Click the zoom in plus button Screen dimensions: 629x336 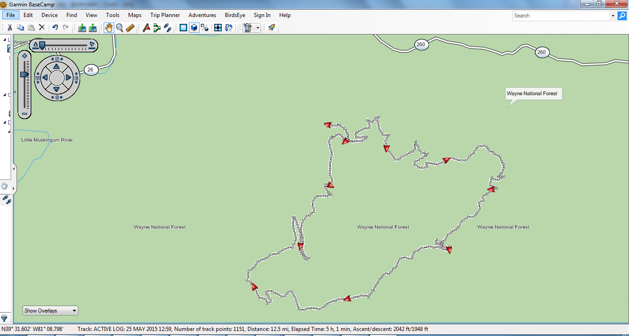click(25, 56)
